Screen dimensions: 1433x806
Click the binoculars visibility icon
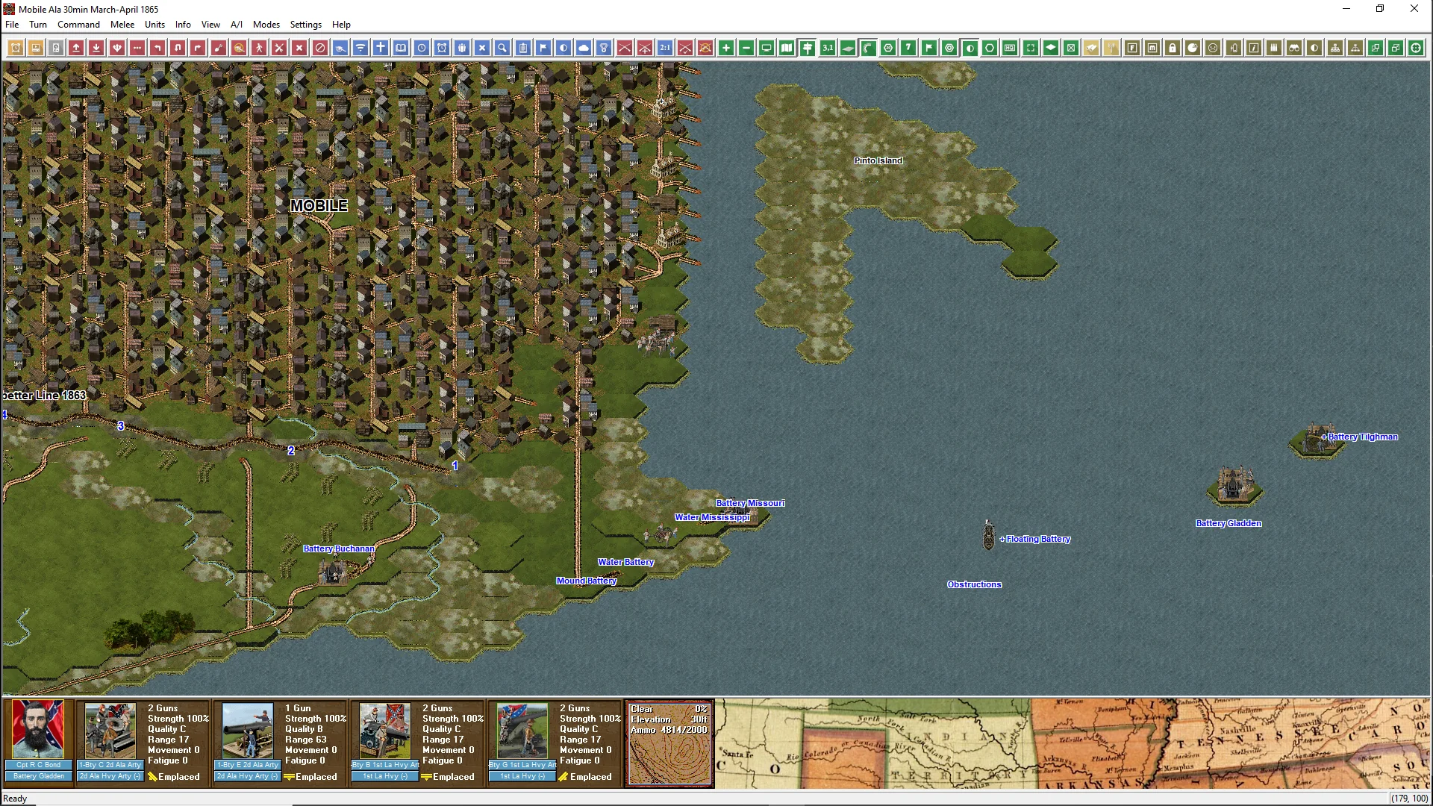pyautogui.click(x=1294, y=48)
